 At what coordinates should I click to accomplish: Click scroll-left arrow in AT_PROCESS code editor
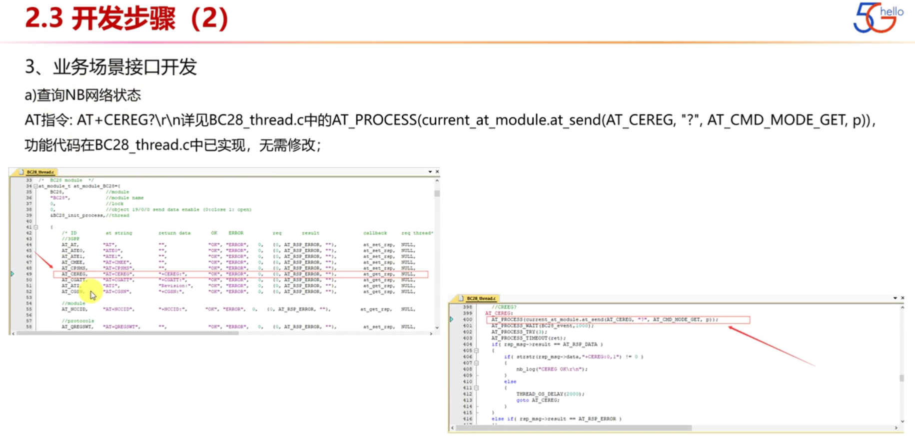[453, 428]
